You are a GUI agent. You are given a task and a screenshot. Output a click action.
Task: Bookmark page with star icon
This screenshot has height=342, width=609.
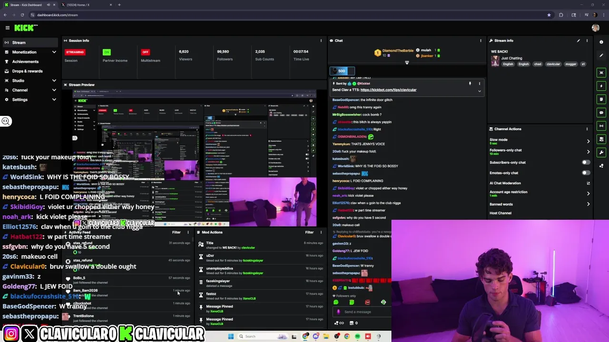pyautogui.click(x=549, y=15)
